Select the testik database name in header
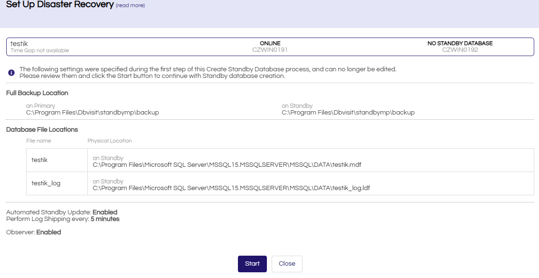 [x=19, y=44]
